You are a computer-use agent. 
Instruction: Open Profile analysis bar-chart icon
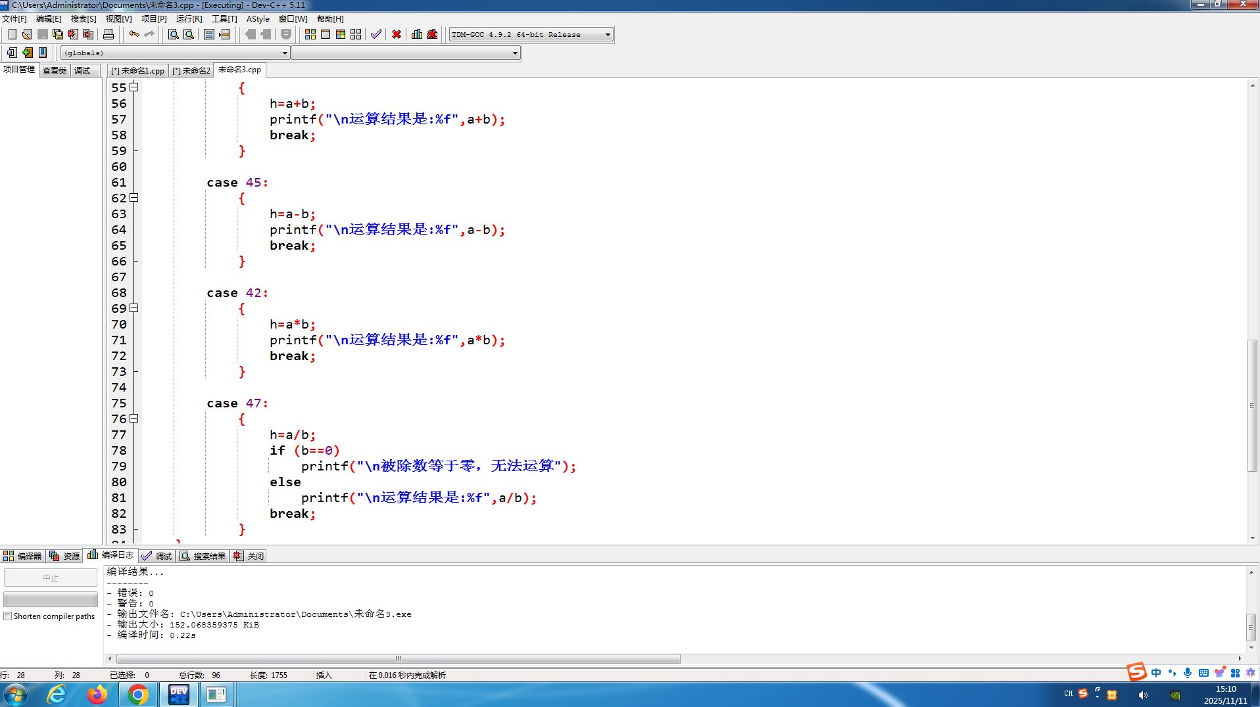pos(417,34)
